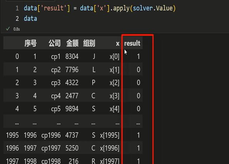Click the amount value 7796

click(x=72, y=69)
